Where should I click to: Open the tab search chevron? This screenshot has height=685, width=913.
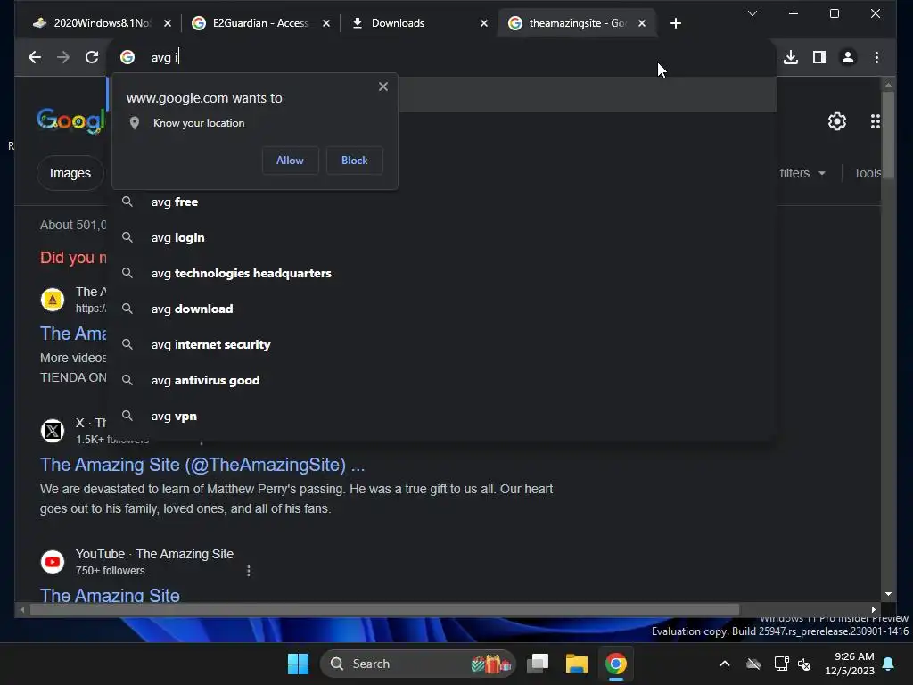[753, 13]
